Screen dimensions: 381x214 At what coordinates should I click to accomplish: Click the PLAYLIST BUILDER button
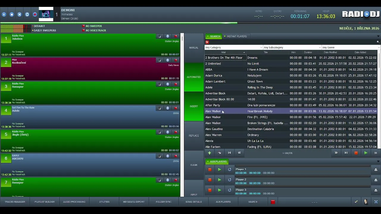(x=45, y=202)
